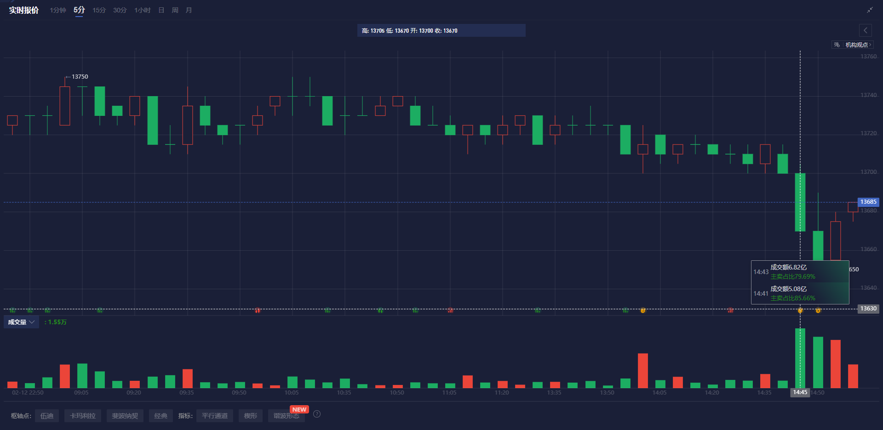Click the 13685 price label on right axis
The width and height of the screenshot is (883, 430).
(868, 201)
